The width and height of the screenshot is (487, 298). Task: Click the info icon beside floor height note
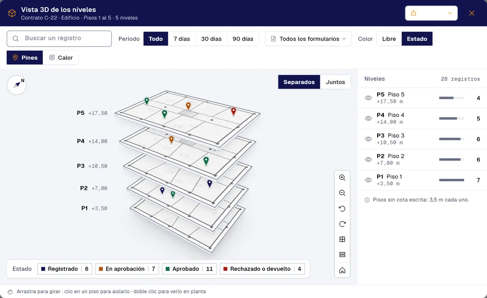(367, 200)
